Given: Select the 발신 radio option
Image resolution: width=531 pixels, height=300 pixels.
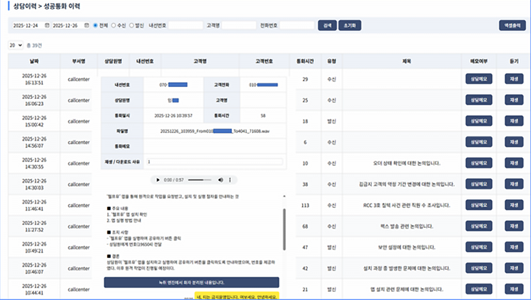Looking at the screenshot, I should [132, 26].
